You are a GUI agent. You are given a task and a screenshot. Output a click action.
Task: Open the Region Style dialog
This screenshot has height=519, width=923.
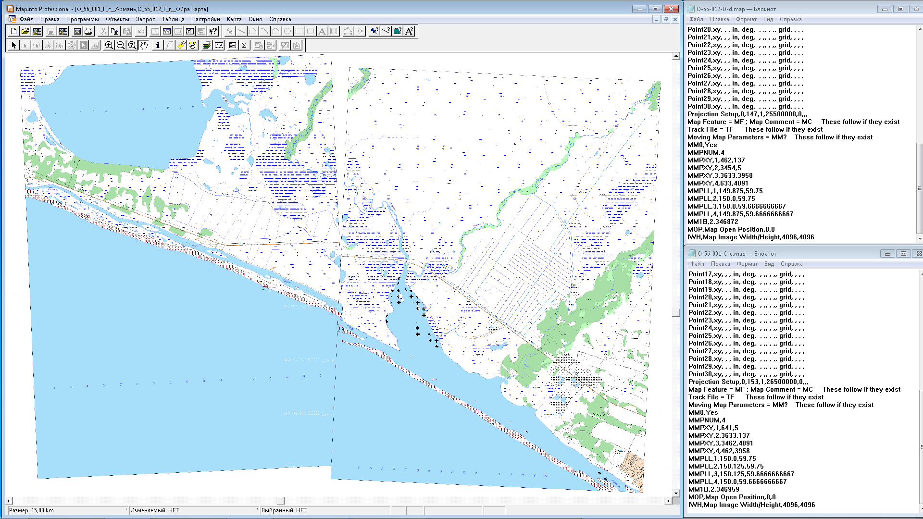coord(396,31)
